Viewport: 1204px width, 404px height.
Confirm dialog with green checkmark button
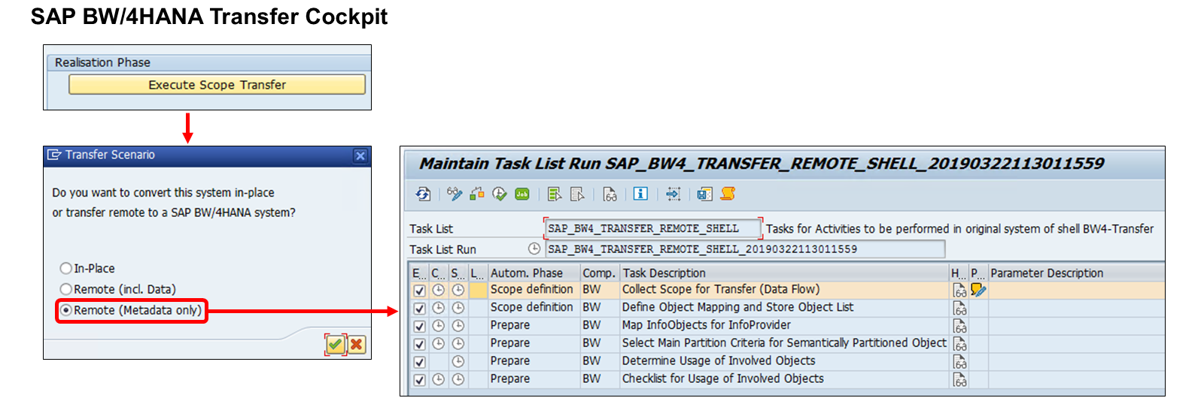(335, 344)
